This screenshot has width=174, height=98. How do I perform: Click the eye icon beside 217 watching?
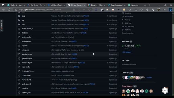click(x=123, y=27)
